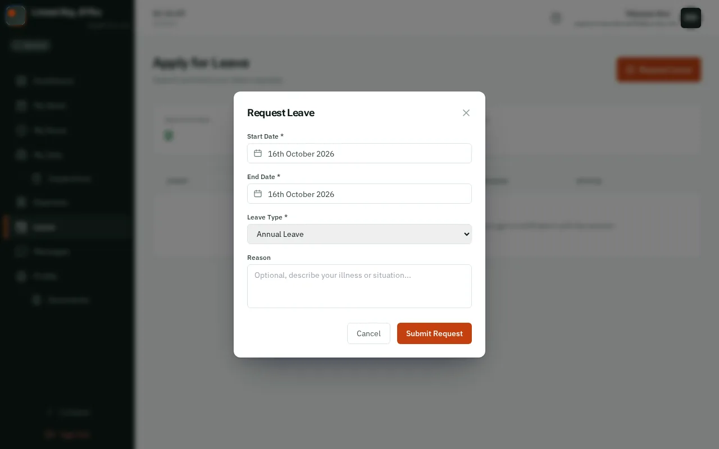Click the green icon in the leave summary card
Image resolution: width=719 pixels, height=449 pixels.
click(x=169, y=136)
